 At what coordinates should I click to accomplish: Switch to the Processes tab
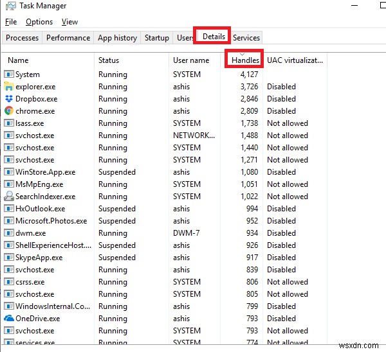coord(22,38)
